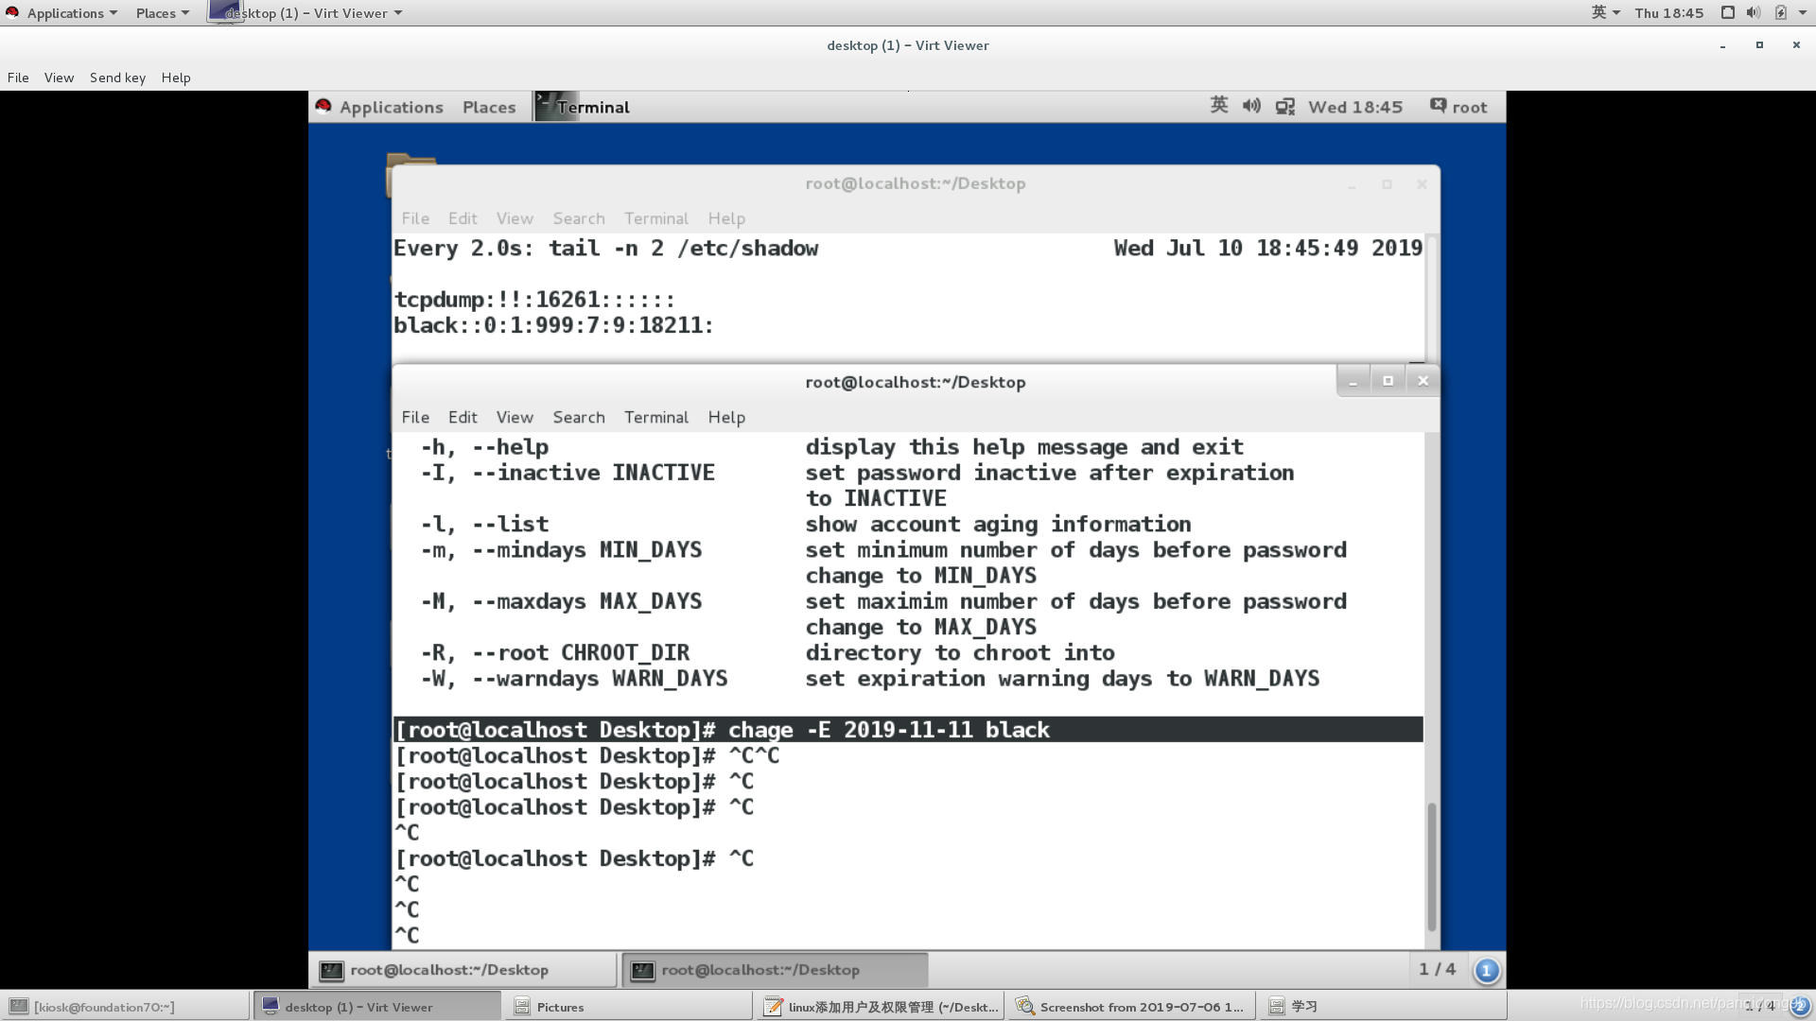Open Edit menu in background terminal window
1816x1021 pixels.
463,218
